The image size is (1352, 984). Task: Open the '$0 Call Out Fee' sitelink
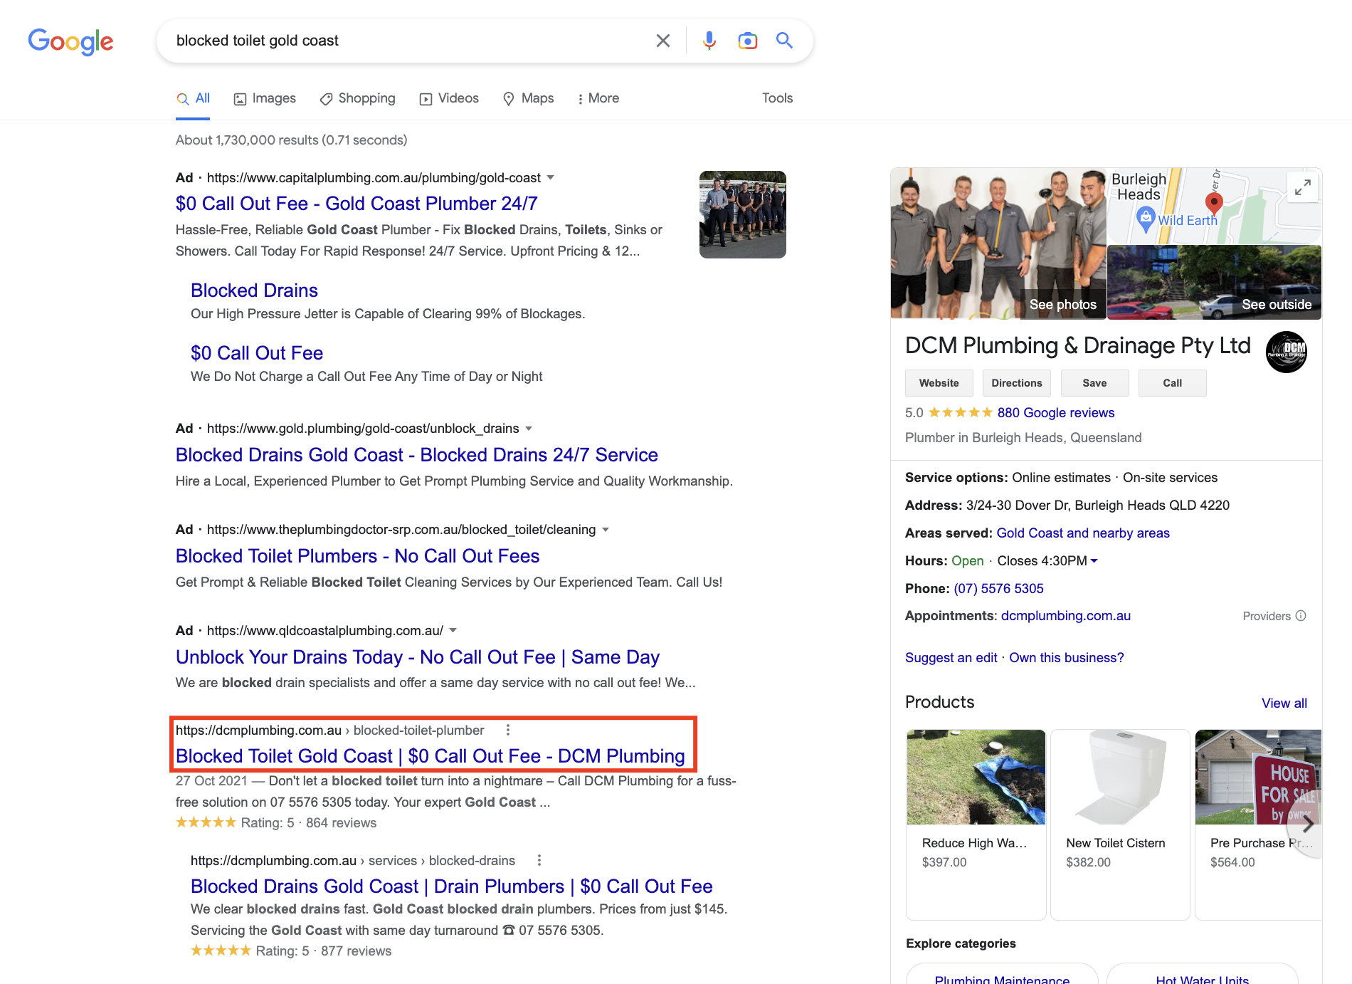(257, 353)
